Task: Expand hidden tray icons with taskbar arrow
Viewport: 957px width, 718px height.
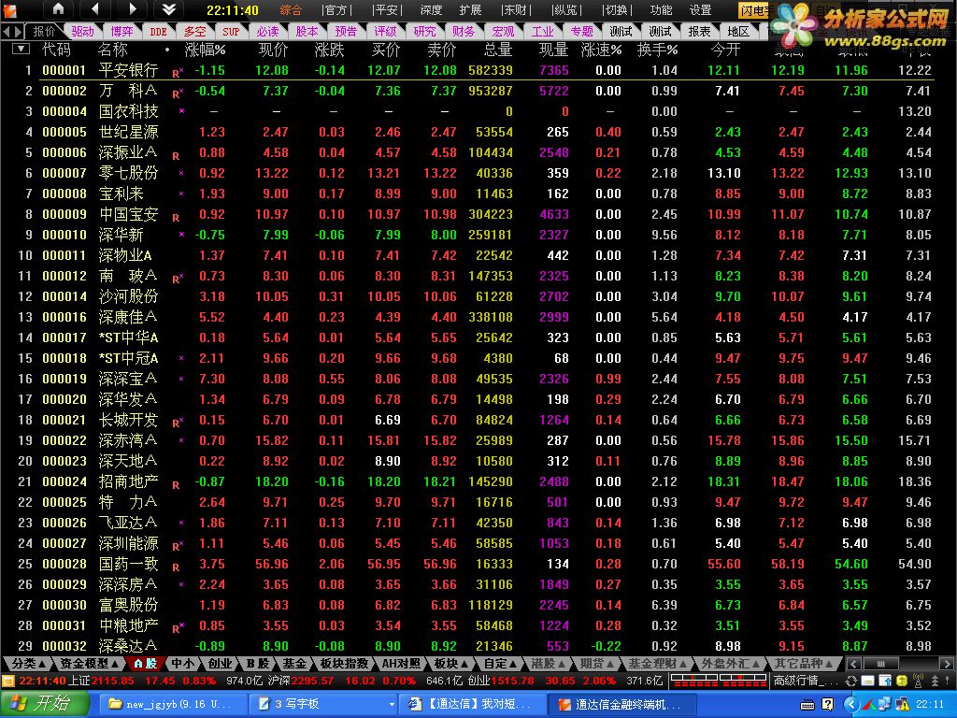Action: pyautogui.click(x=850, y=705)
